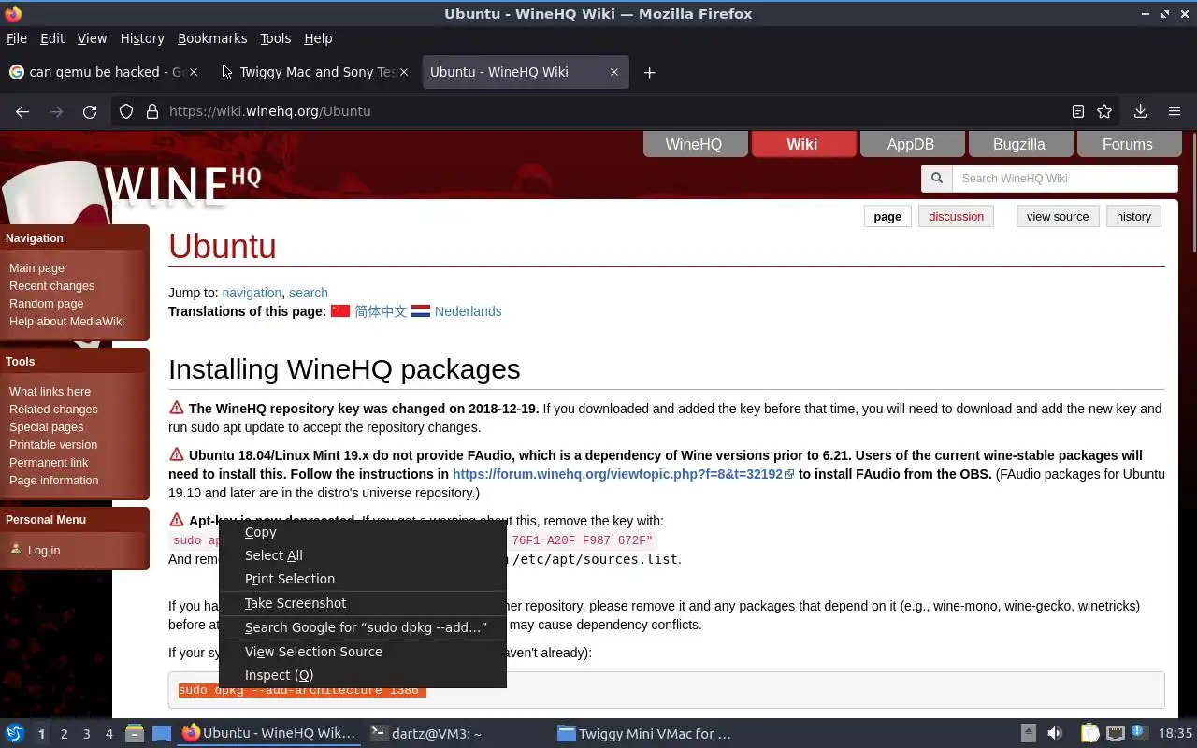Click the show desktop icon in taskbar
Viewport: 1197px width, 748px height.
point(162,733)
